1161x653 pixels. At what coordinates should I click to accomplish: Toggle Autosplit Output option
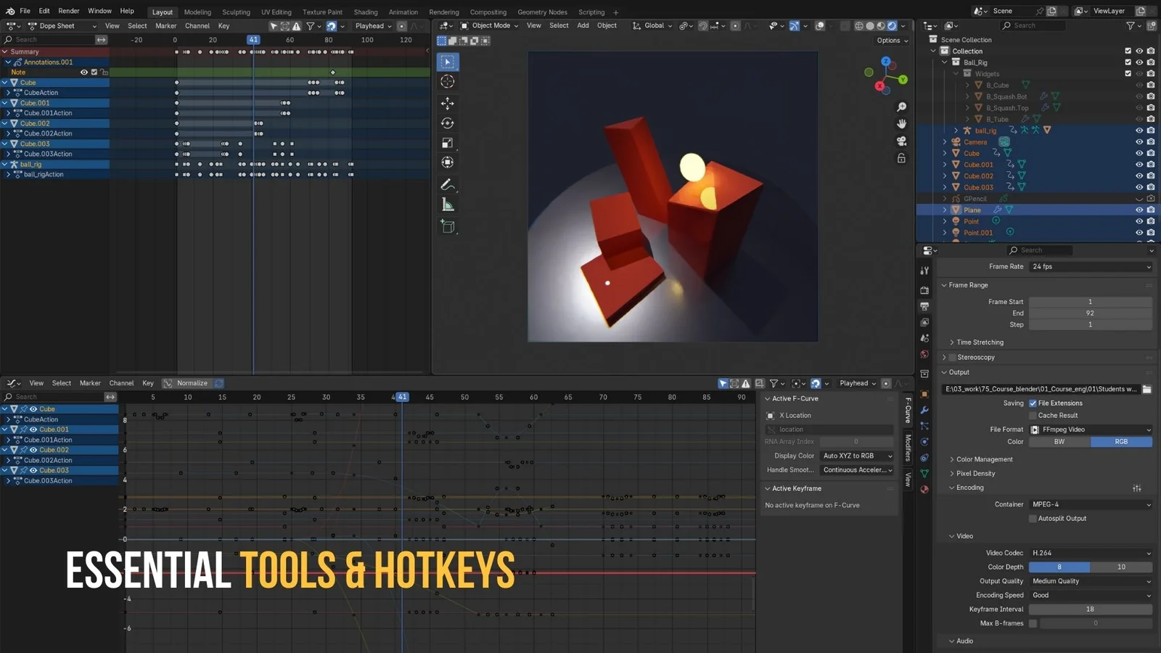click(x=1033, y=518)
